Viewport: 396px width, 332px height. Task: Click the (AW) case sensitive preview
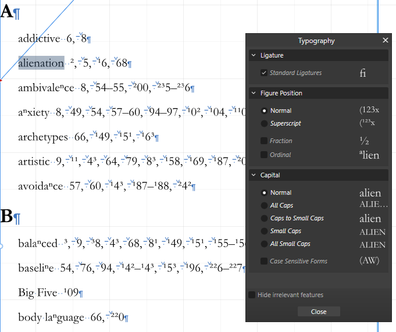point(369,260)
